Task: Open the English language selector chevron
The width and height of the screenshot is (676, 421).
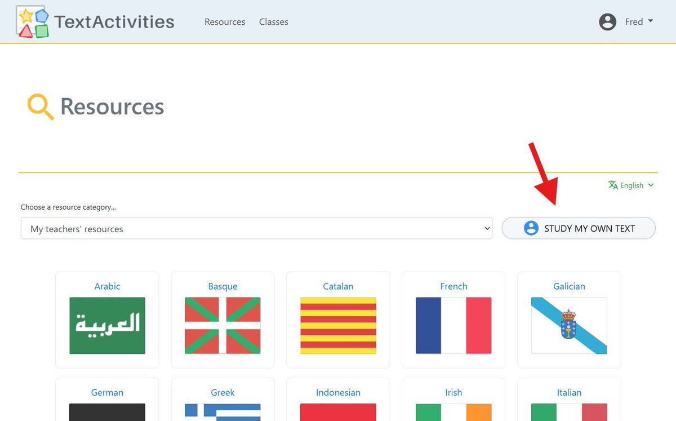Action: pos(652,185)
